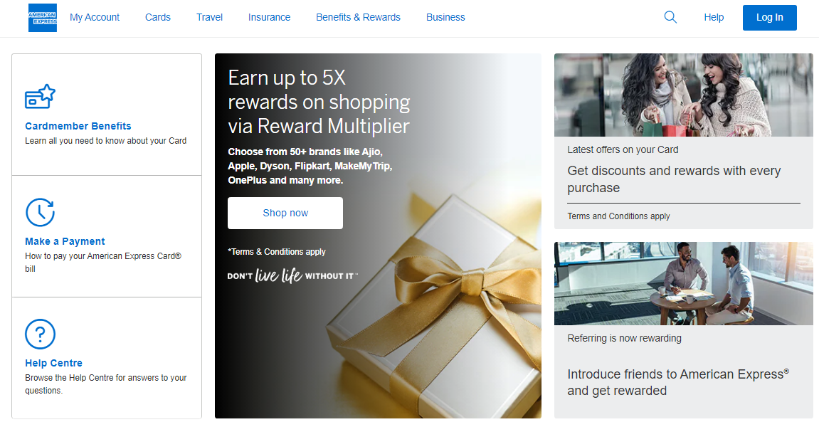
Task: Expand the Insurance menu
Action: point(269,17)
